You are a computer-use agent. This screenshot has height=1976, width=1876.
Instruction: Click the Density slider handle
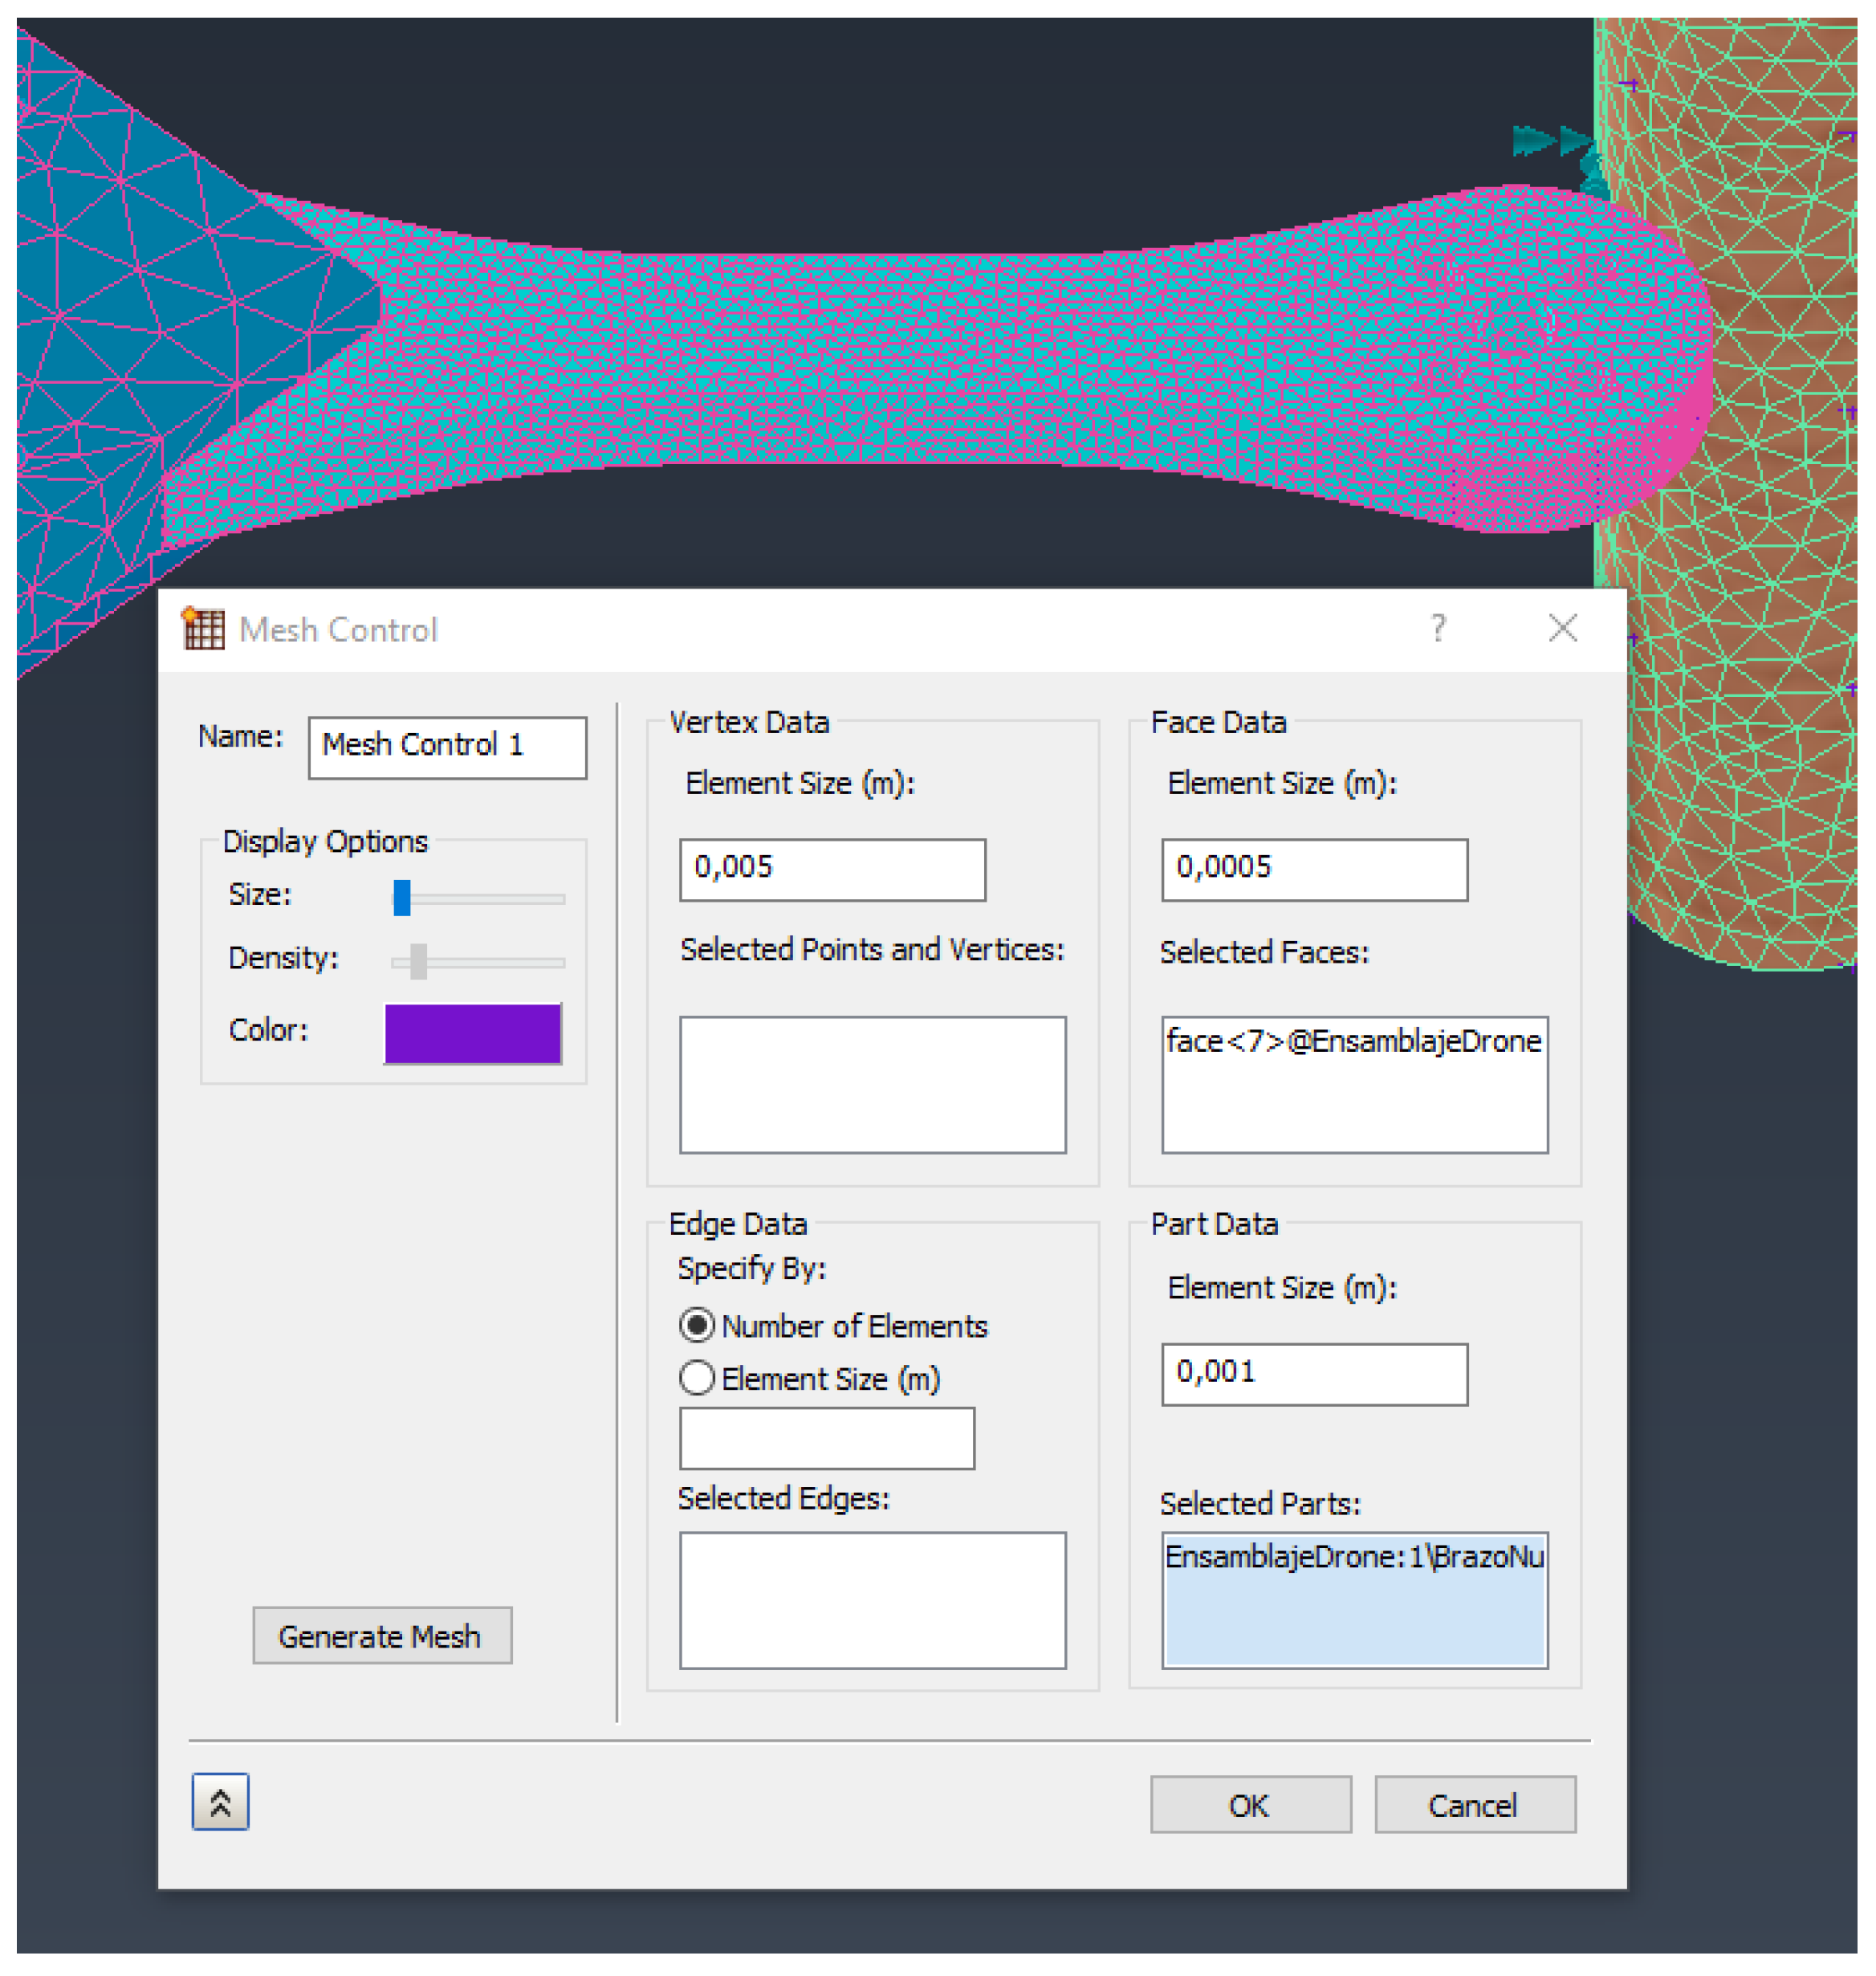coord(418,961)
